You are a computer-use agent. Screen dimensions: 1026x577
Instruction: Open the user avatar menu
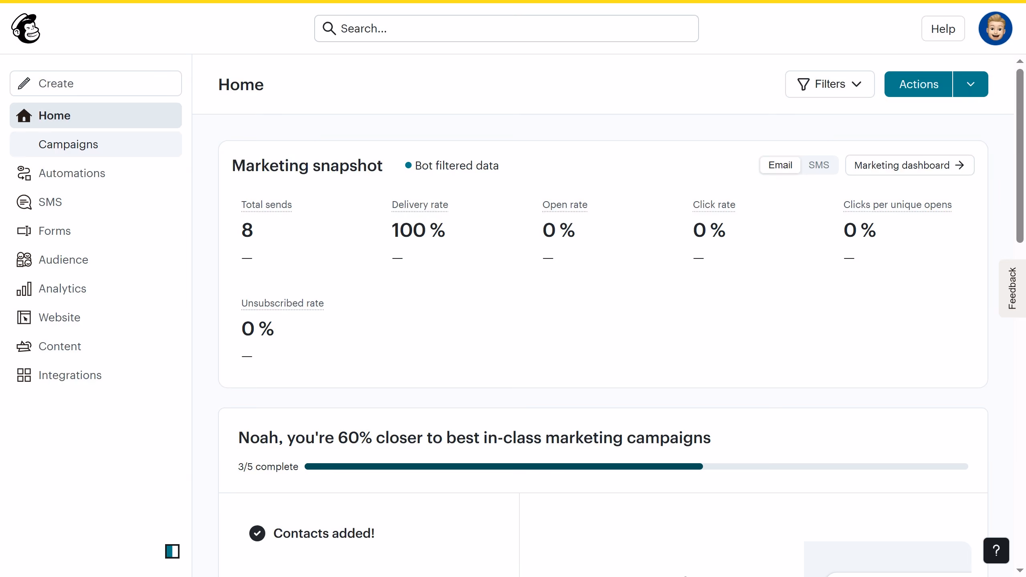pyautogui.click(x=995, y=28)
